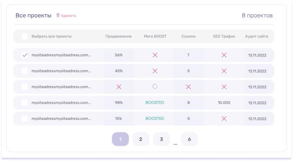This screenshot has width=293, height=161.
Task: Click the Ссылки value 8
Action: [188, 103]
